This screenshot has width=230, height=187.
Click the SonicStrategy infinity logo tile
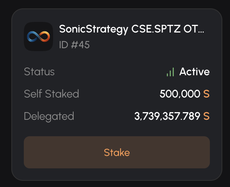(38, 37)
